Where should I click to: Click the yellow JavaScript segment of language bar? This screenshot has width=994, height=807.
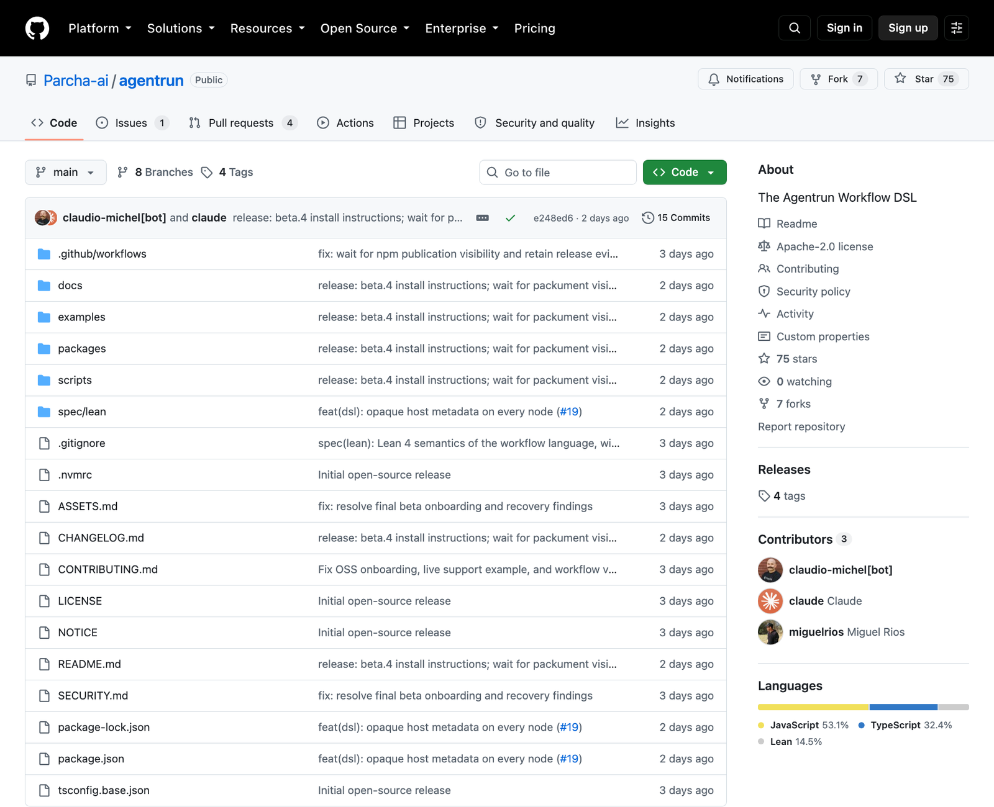click(x=813, y=707)
